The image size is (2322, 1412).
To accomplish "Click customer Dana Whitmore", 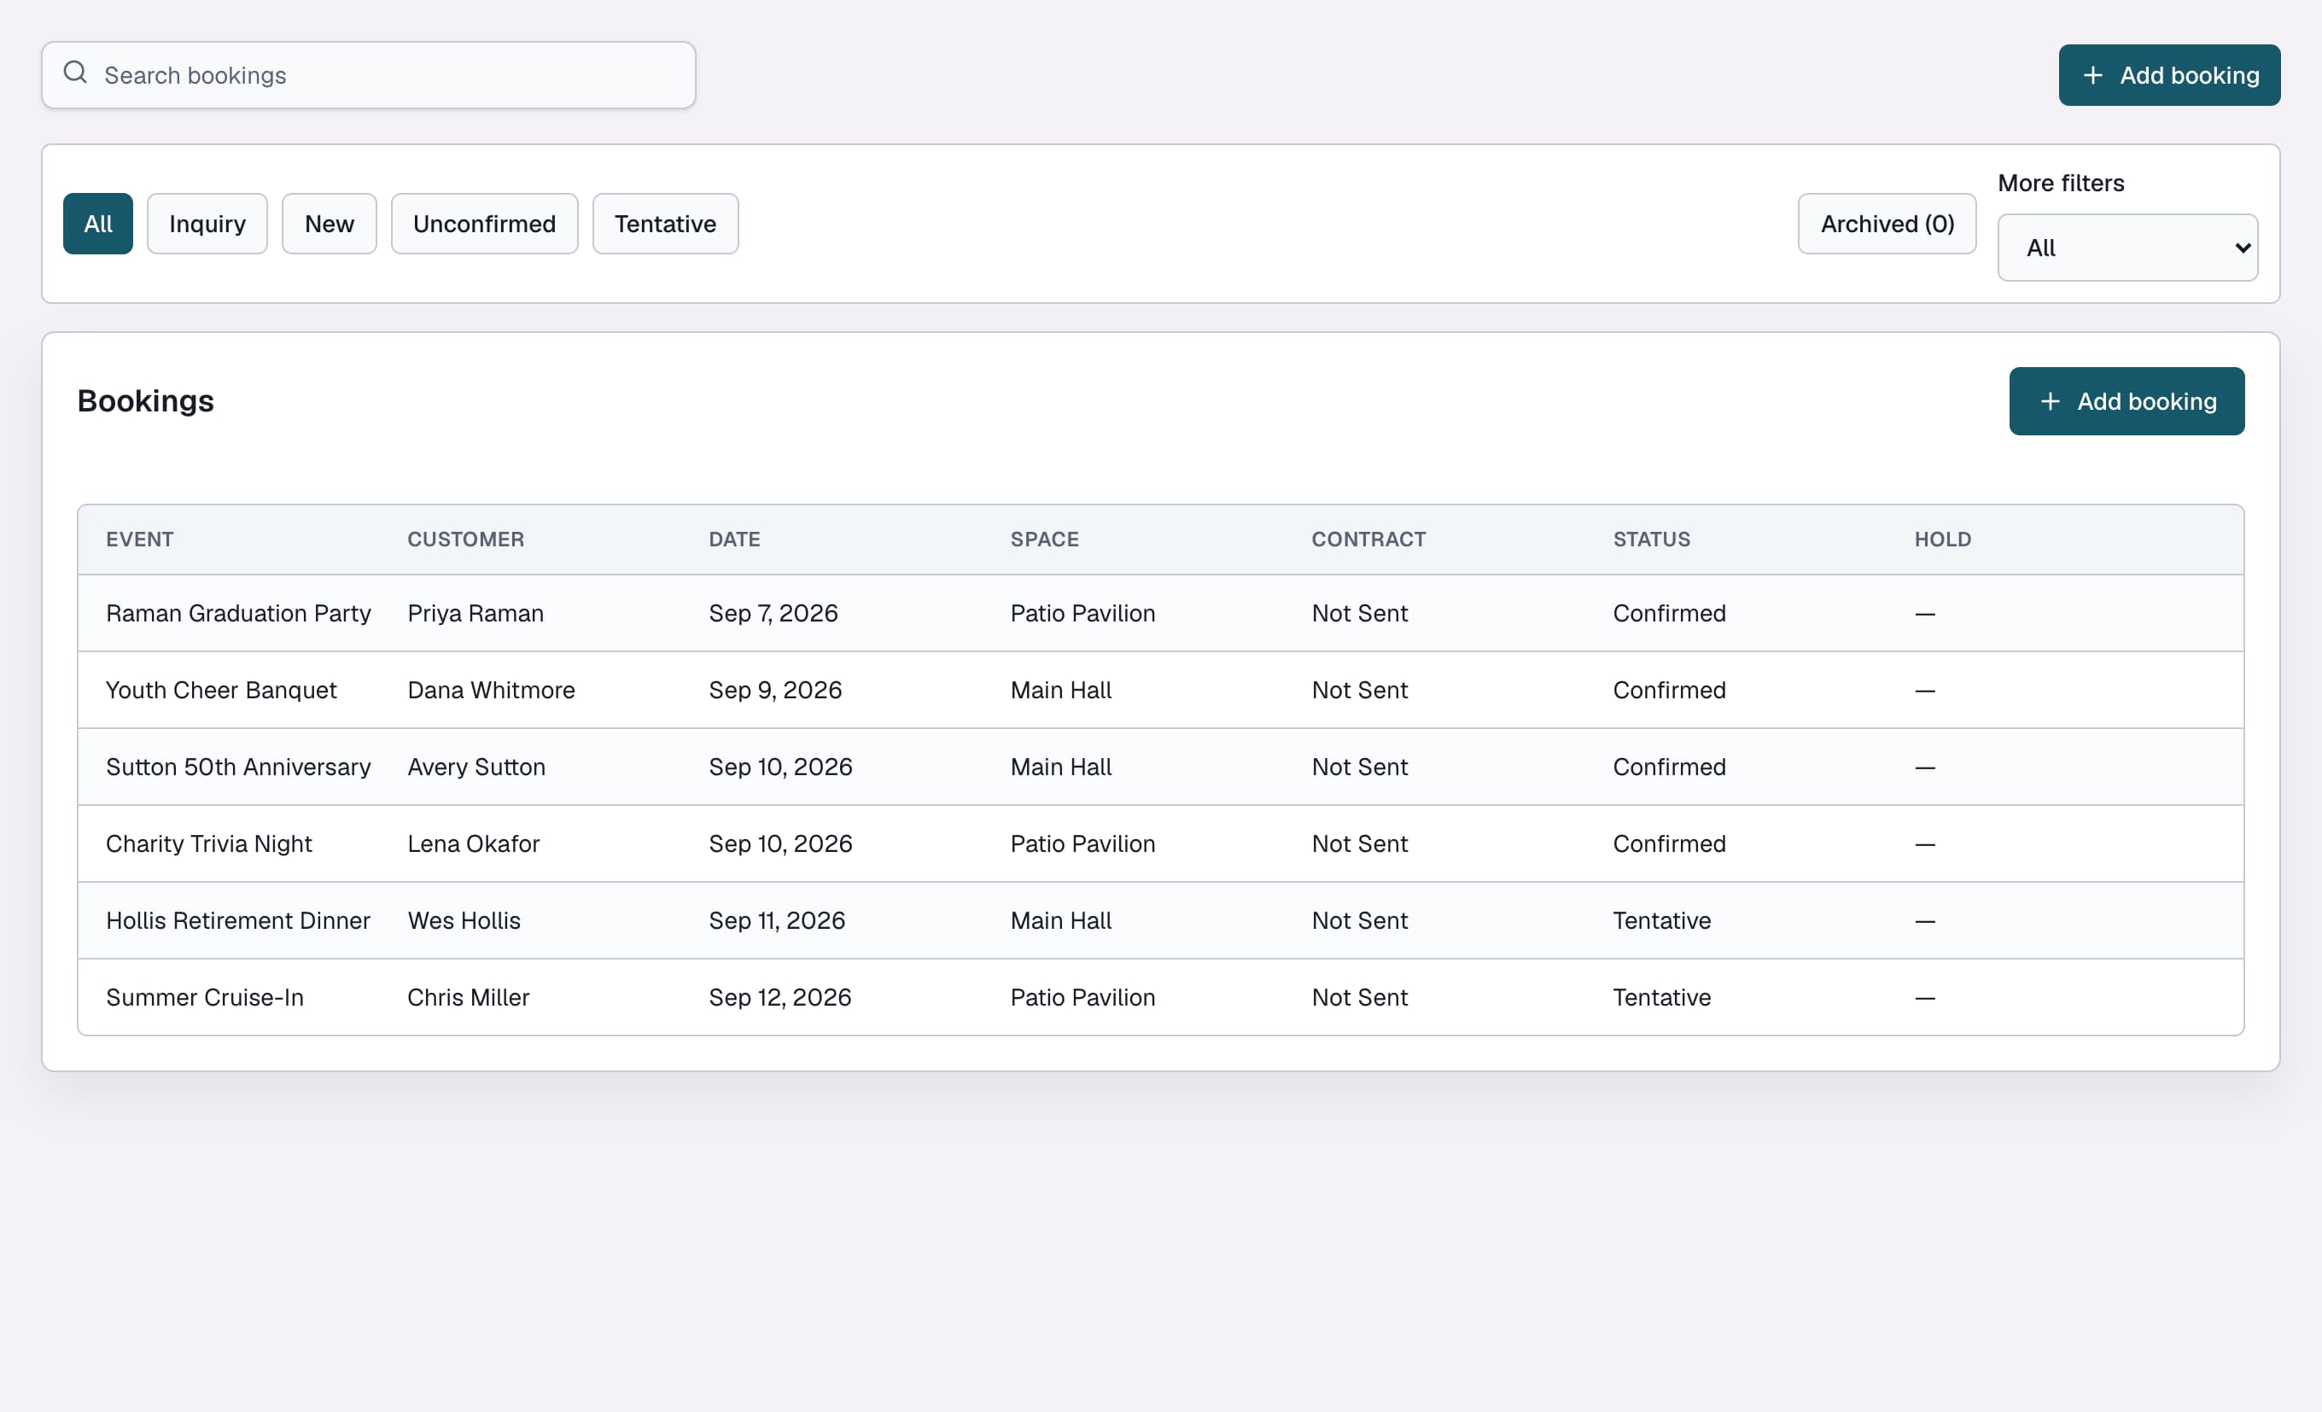I will click(491, 690).
